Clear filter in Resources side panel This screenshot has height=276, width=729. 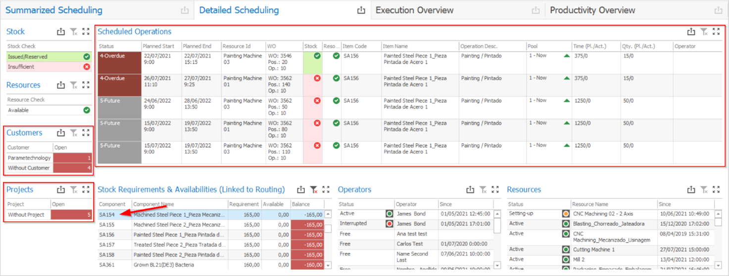tap(73, 85)
